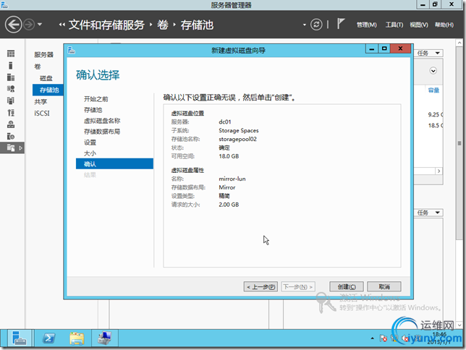Click the mirror-lun name value

pyautogui.click(x=232, y=179)
